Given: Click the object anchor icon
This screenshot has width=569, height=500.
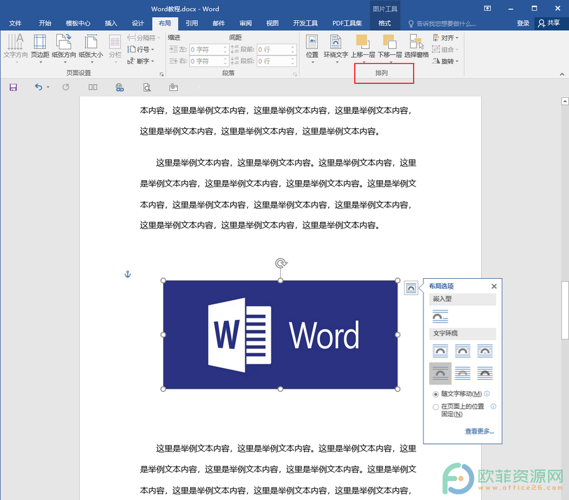Looking at the screenshot, I should [128, 274].
